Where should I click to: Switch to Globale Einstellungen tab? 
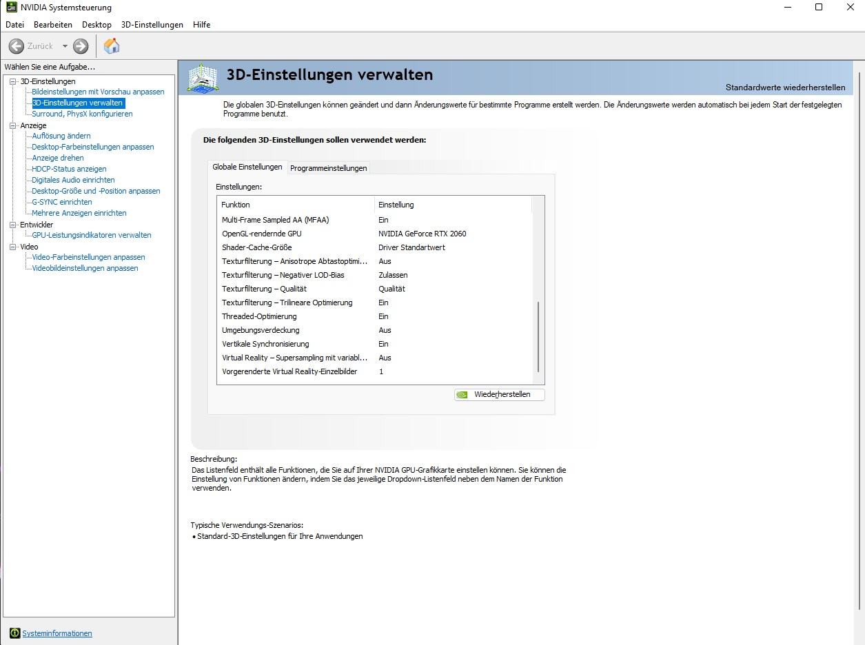point(247,167)
